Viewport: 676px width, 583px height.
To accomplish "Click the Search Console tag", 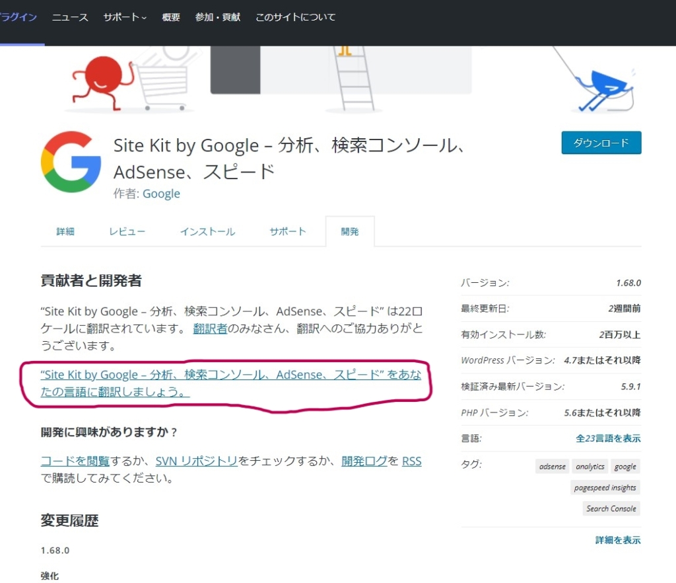I will click(x=611, y=508).
